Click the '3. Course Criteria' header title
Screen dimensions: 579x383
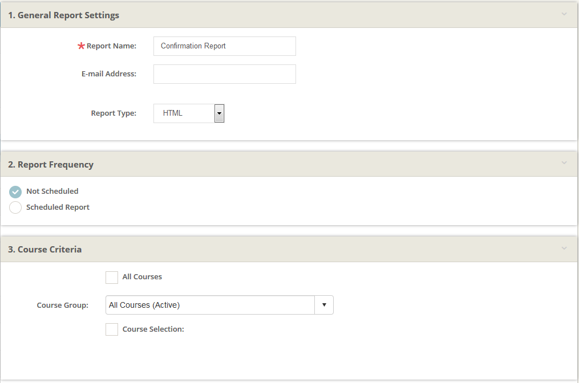tap(44, 250)
